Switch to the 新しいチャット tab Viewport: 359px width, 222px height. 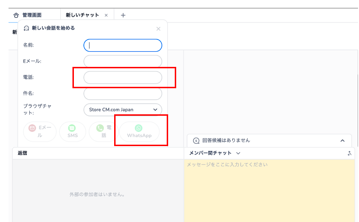pyautogui.click(x=82, y=15)
